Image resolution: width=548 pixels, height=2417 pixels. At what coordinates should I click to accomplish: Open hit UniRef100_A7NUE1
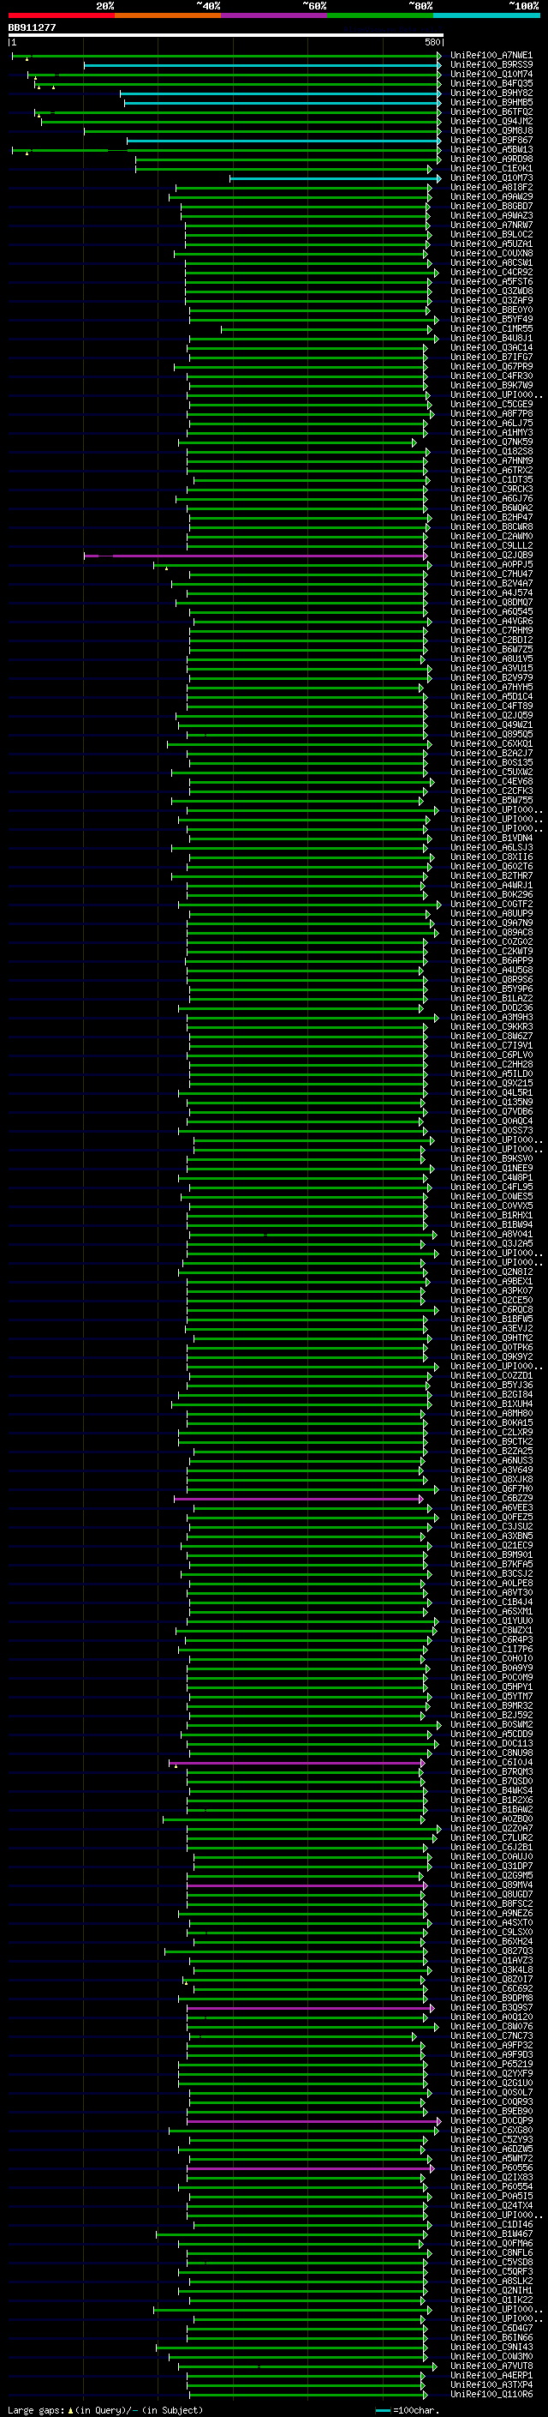pos(491,56)
